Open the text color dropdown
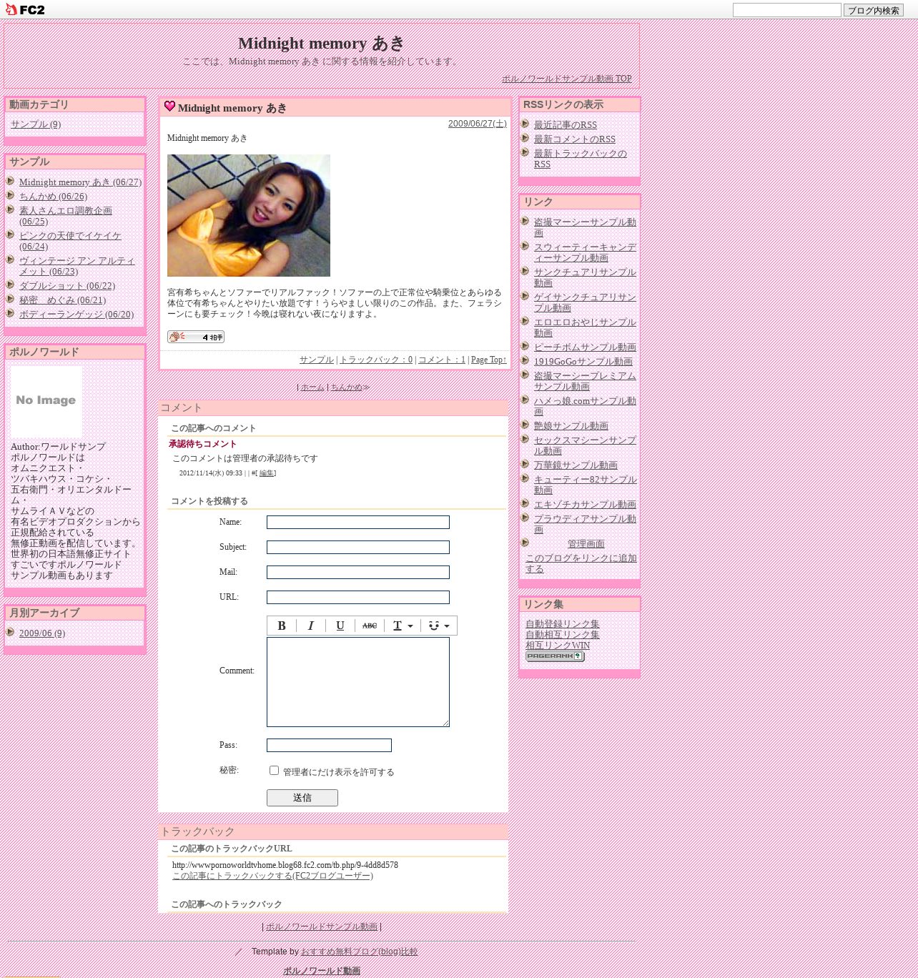Image resolution: width=918 pixels, height=978 pixels. click(403, 626)
